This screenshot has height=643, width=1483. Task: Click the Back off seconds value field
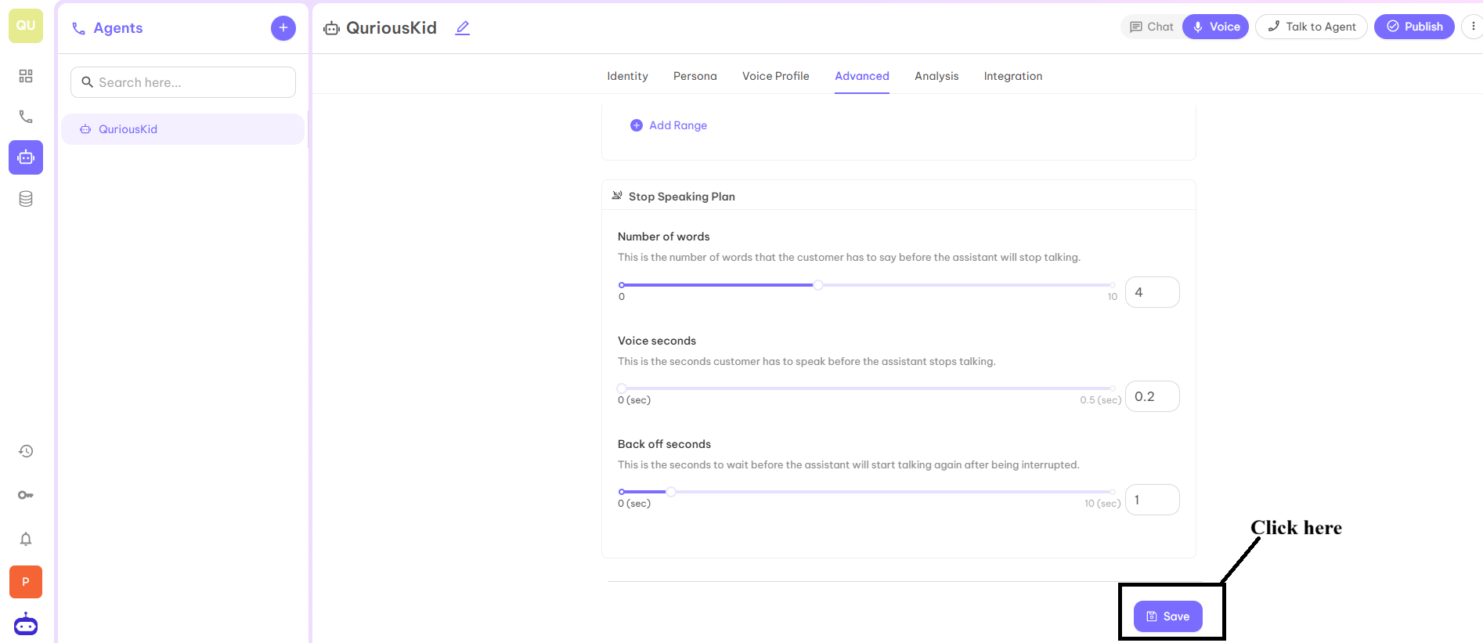pos(1153,500)
